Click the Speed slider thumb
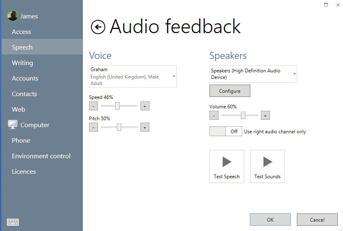Screen dimensions: 343x231 [x=118, y=106]
